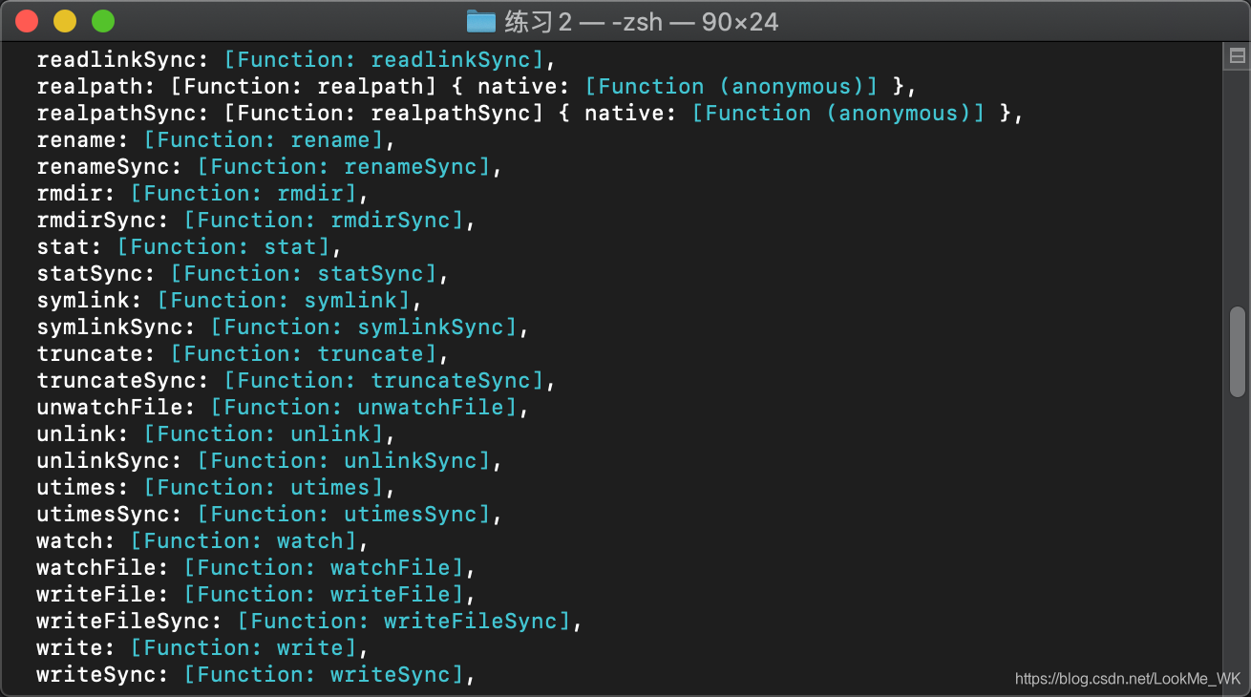Click the key 'symlink:'
The width and height of the screenshot is (1251, 697).
pos(90,301)
